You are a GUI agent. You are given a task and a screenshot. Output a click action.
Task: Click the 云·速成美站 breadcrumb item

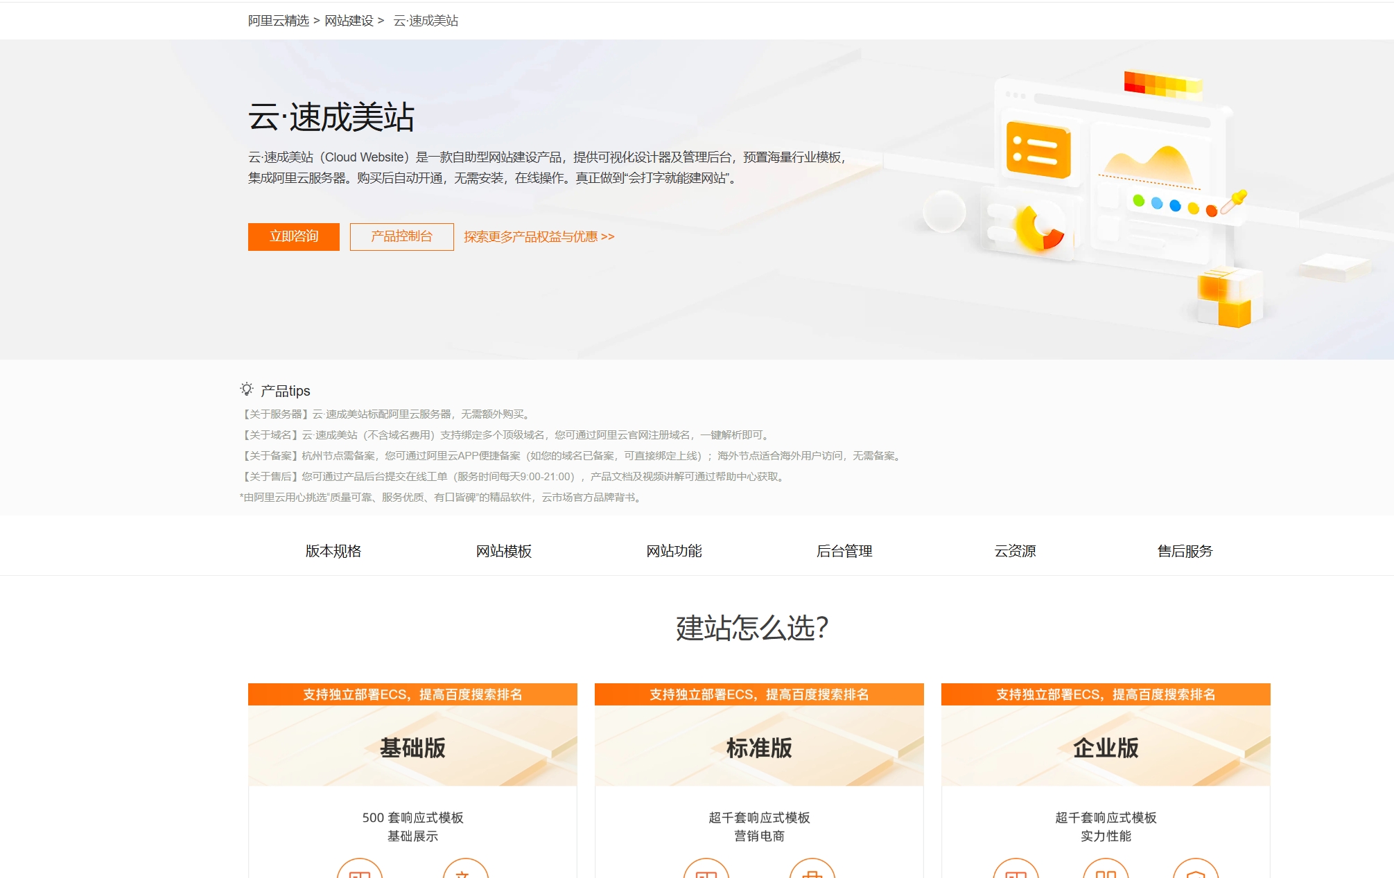click(426, 21)
